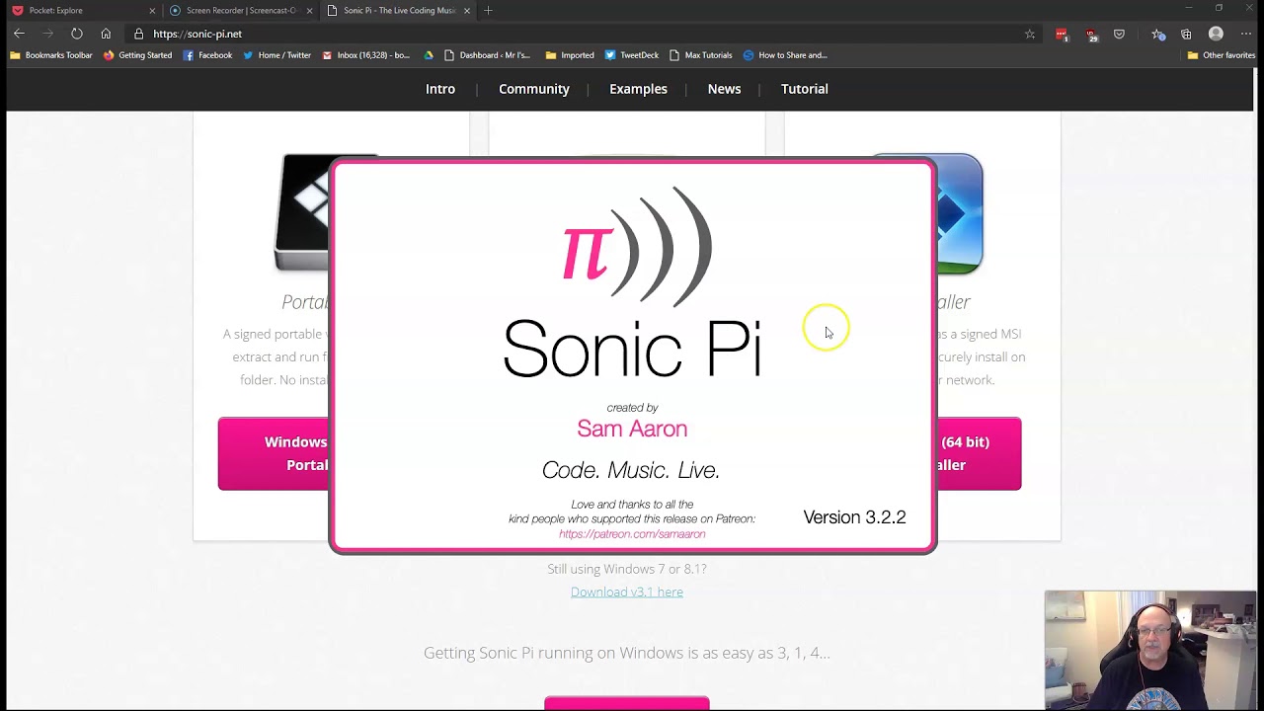
Task: Open the Max Tutorials bookmark
Action: pos(701,55)
